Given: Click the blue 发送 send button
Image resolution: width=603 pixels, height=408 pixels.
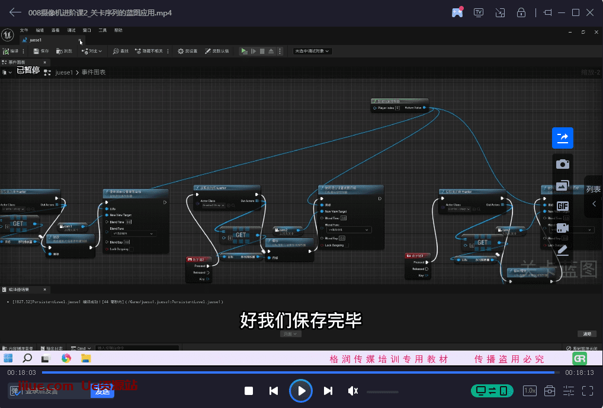Looking at the screenshot, I should (102, 391).
